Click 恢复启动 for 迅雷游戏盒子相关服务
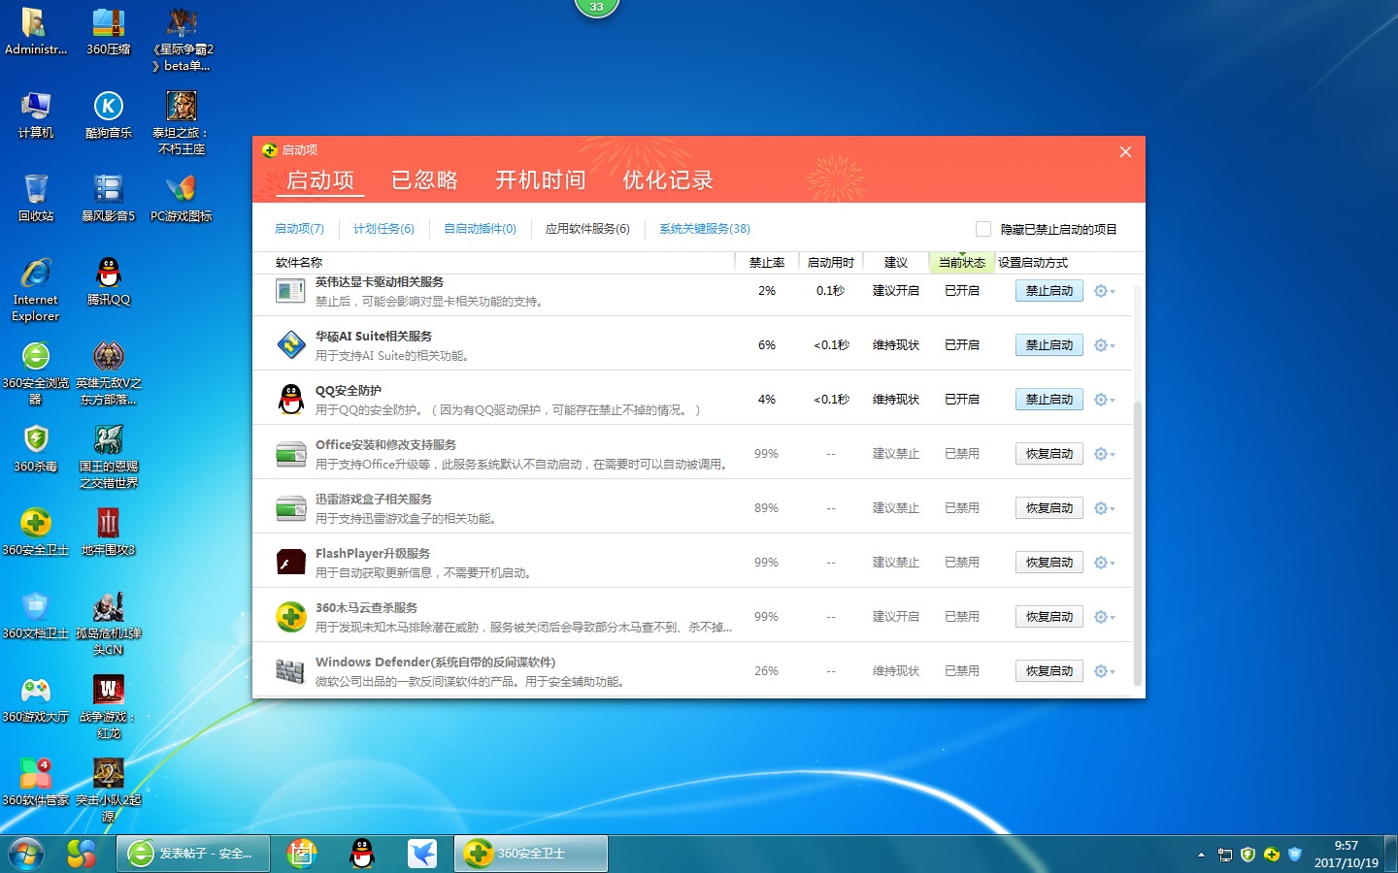This screenshot has height=873, width=1398. click(x=1049, y=508)
